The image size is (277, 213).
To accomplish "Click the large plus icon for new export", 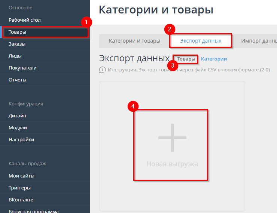I will pyautogui.click(x=172, y=138).
